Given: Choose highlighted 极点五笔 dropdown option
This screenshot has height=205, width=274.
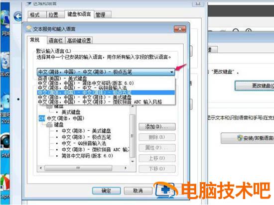Looking at the screenshot, I should pos(106,93).
